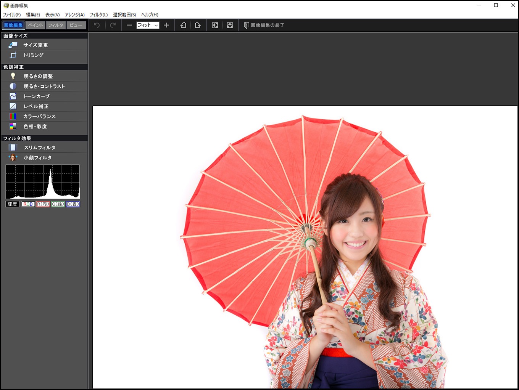Select サイズ変更 label
This screenshot has height=390, width=519.
click(x=35, y=45)
